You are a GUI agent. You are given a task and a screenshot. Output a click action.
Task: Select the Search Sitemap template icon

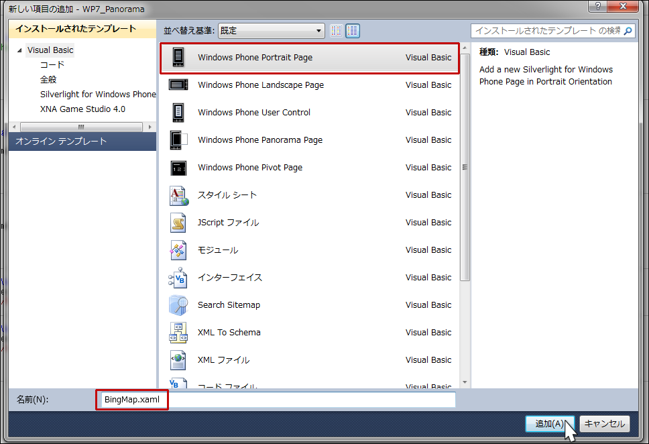(178, 305)
